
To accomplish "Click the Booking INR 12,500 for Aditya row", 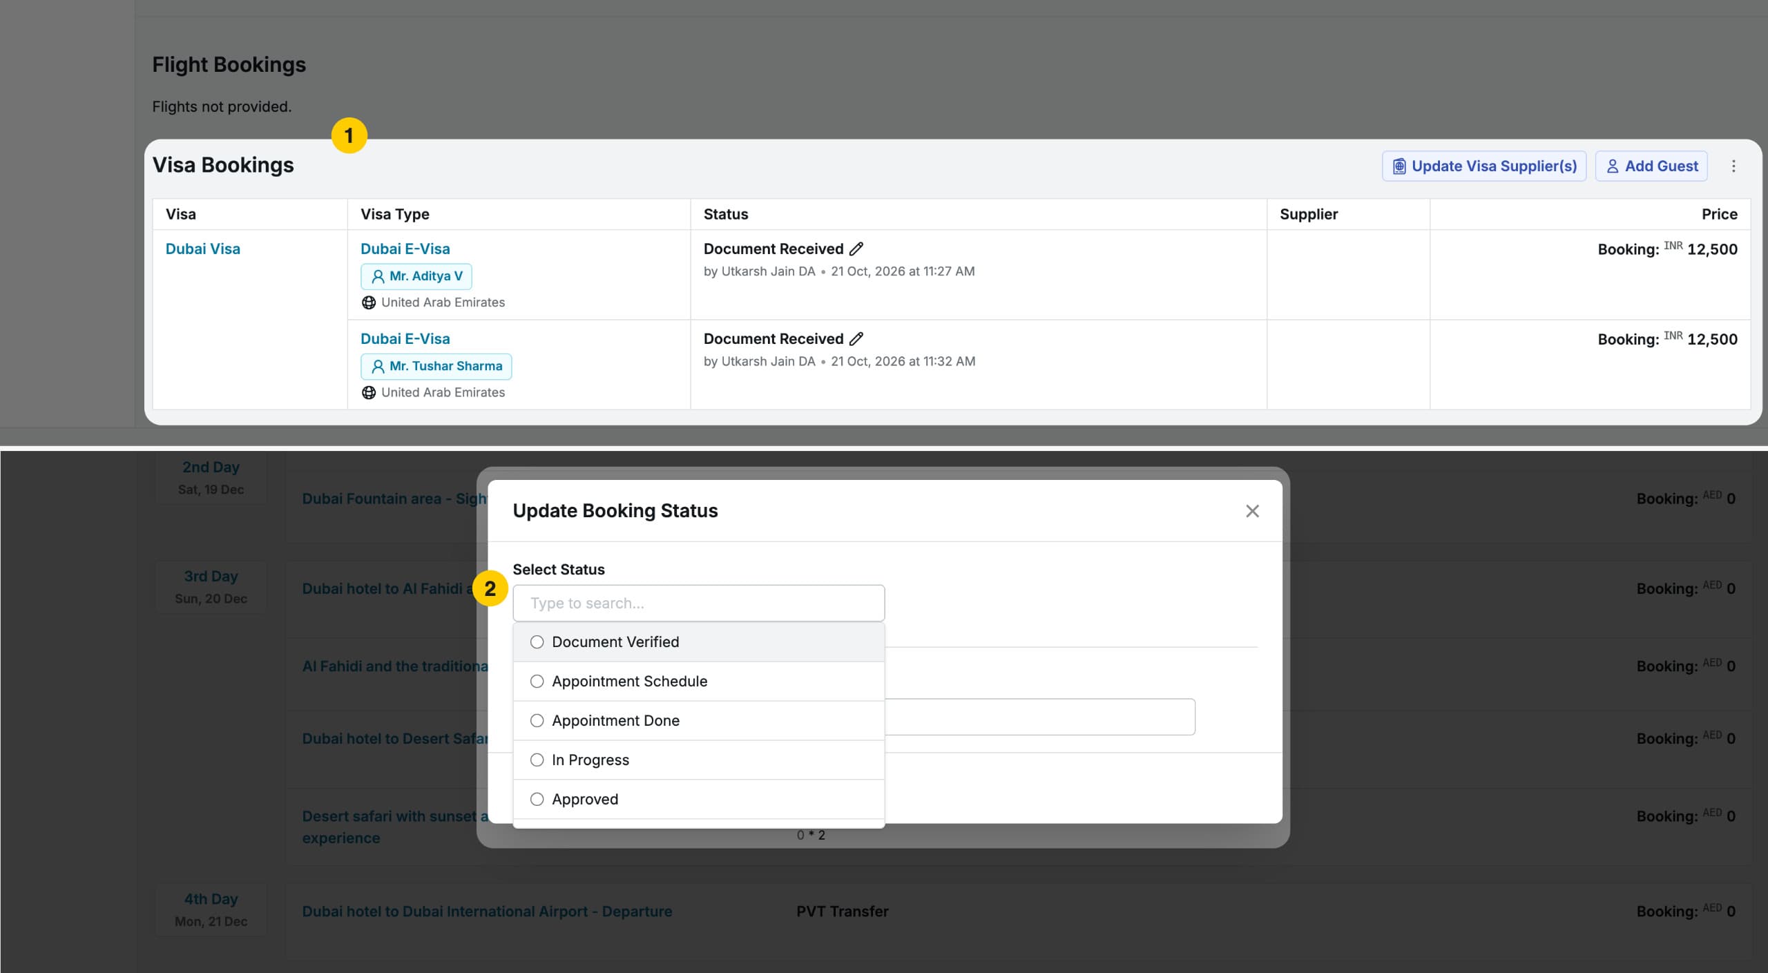I will 1667,249.
